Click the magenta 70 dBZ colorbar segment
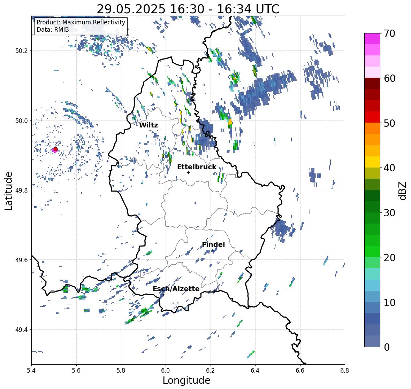This screenshot has width=411, height=389. (372, 39)
